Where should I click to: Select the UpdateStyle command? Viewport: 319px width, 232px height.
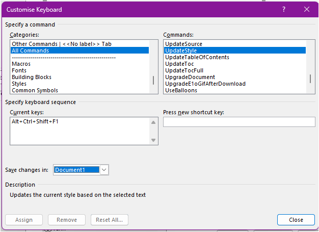[235, 50]
